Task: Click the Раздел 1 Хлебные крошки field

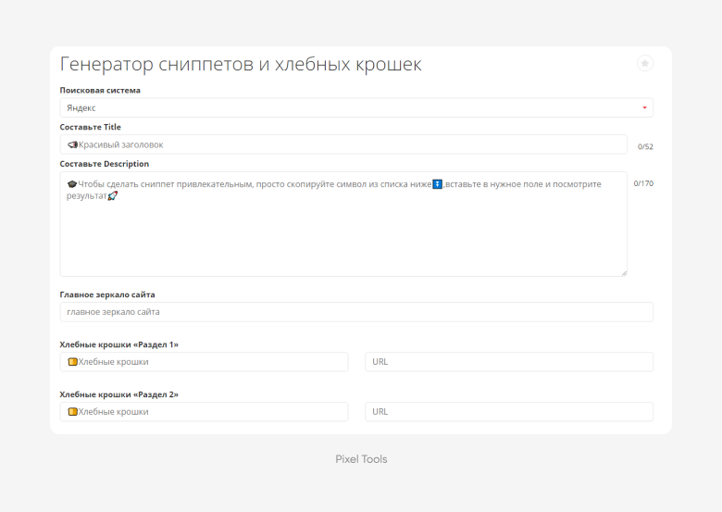Action: coord(204,362)
